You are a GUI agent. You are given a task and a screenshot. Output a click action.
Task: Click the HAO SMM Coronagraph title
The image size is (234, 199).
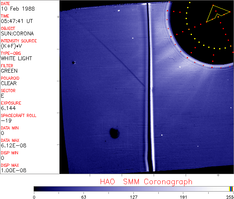(146, 182)
